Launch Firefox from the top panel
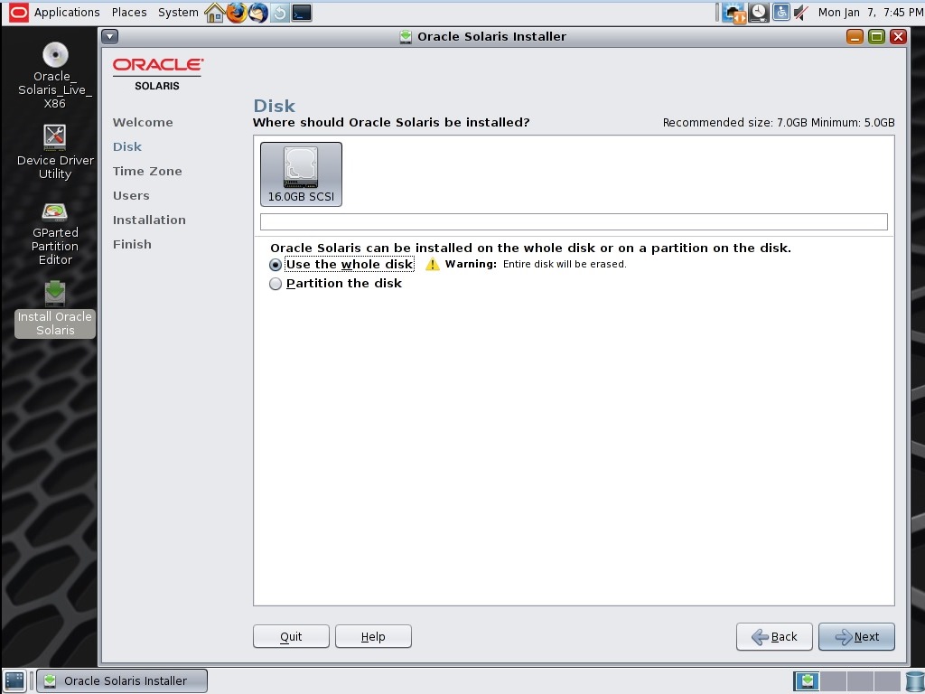Viewport: 925px width, 694px height. (x=236, y=13)
